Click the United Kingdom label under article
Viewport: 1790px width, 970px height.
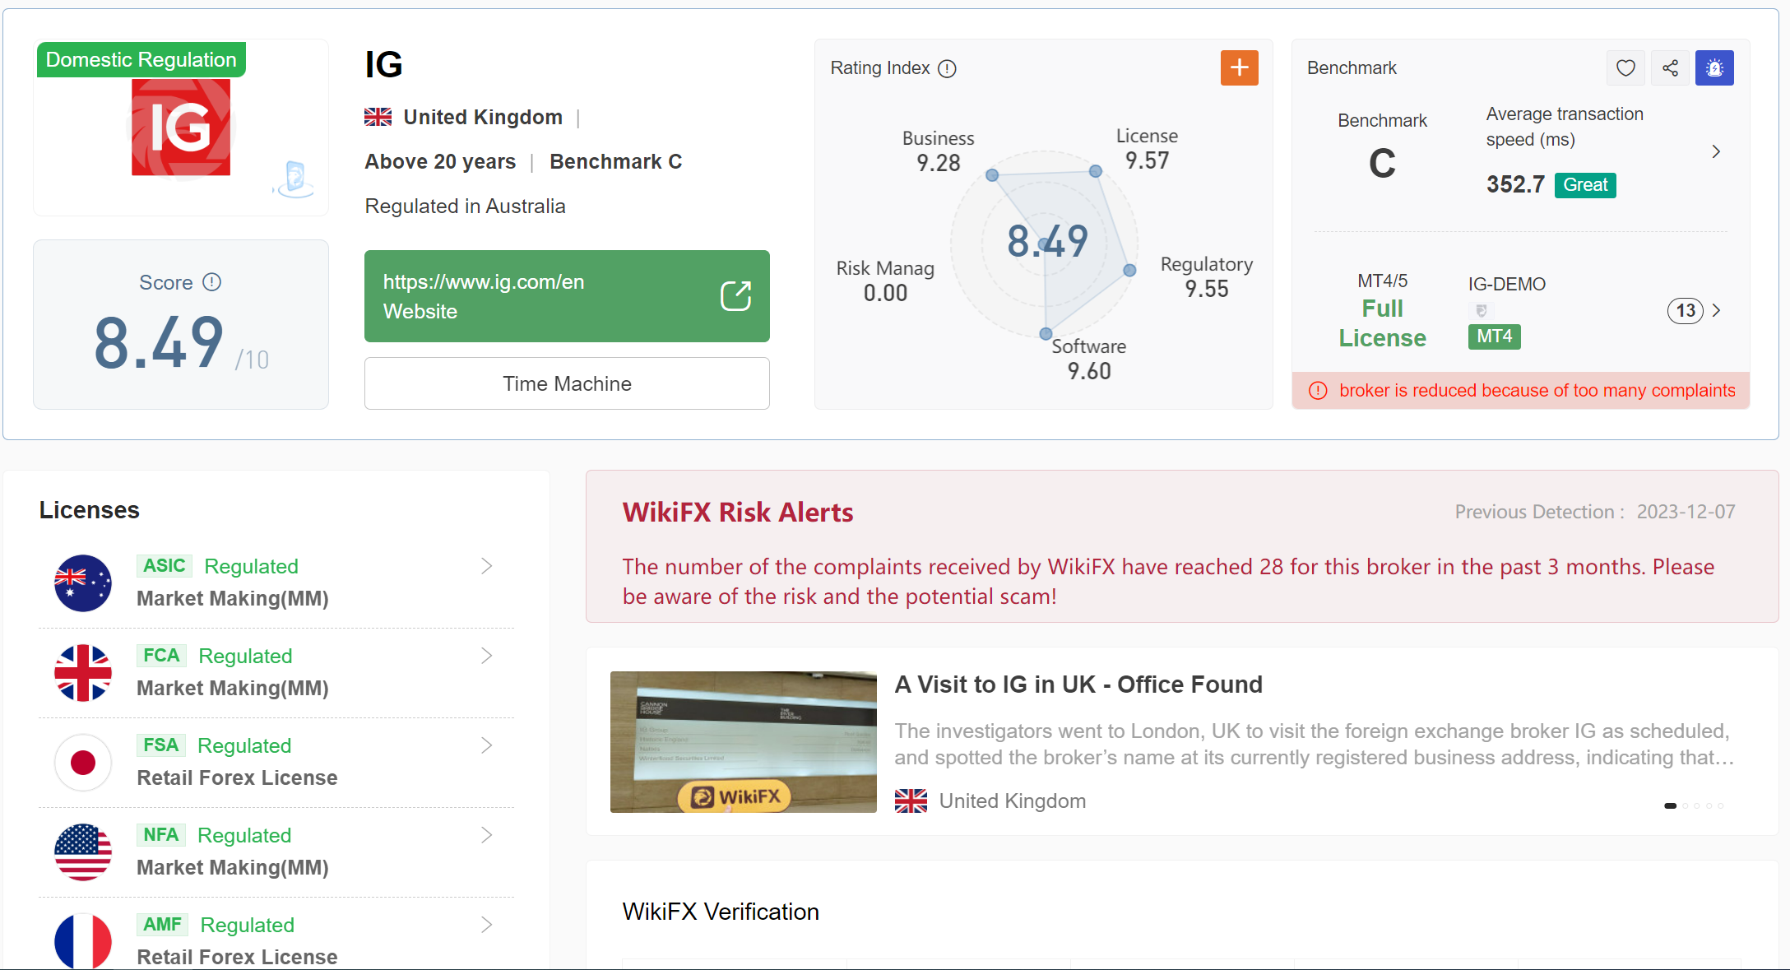coord(1013,801)
